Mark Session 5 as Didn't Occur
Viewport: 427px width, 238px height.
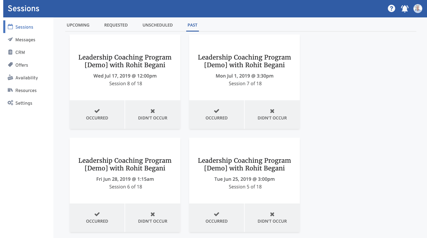coord(272,218)
